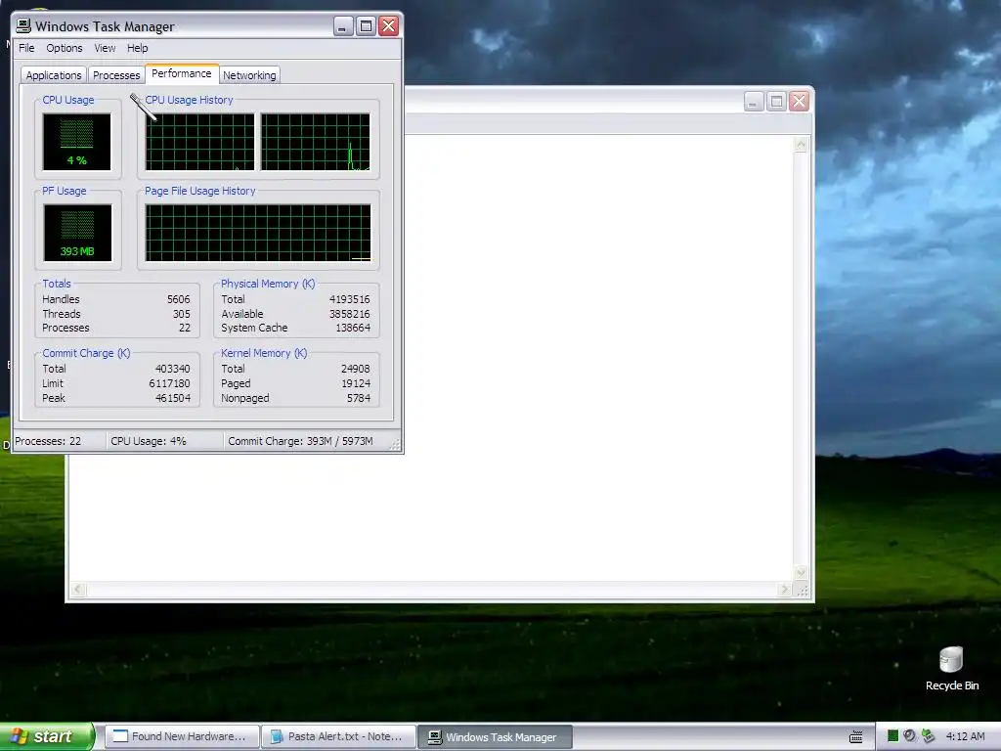Click Notepad vertical scrollbar up arrow
1001x751 pixels.
801,145
